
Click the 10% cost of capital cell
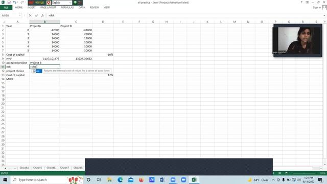click(x=103, y=55)
